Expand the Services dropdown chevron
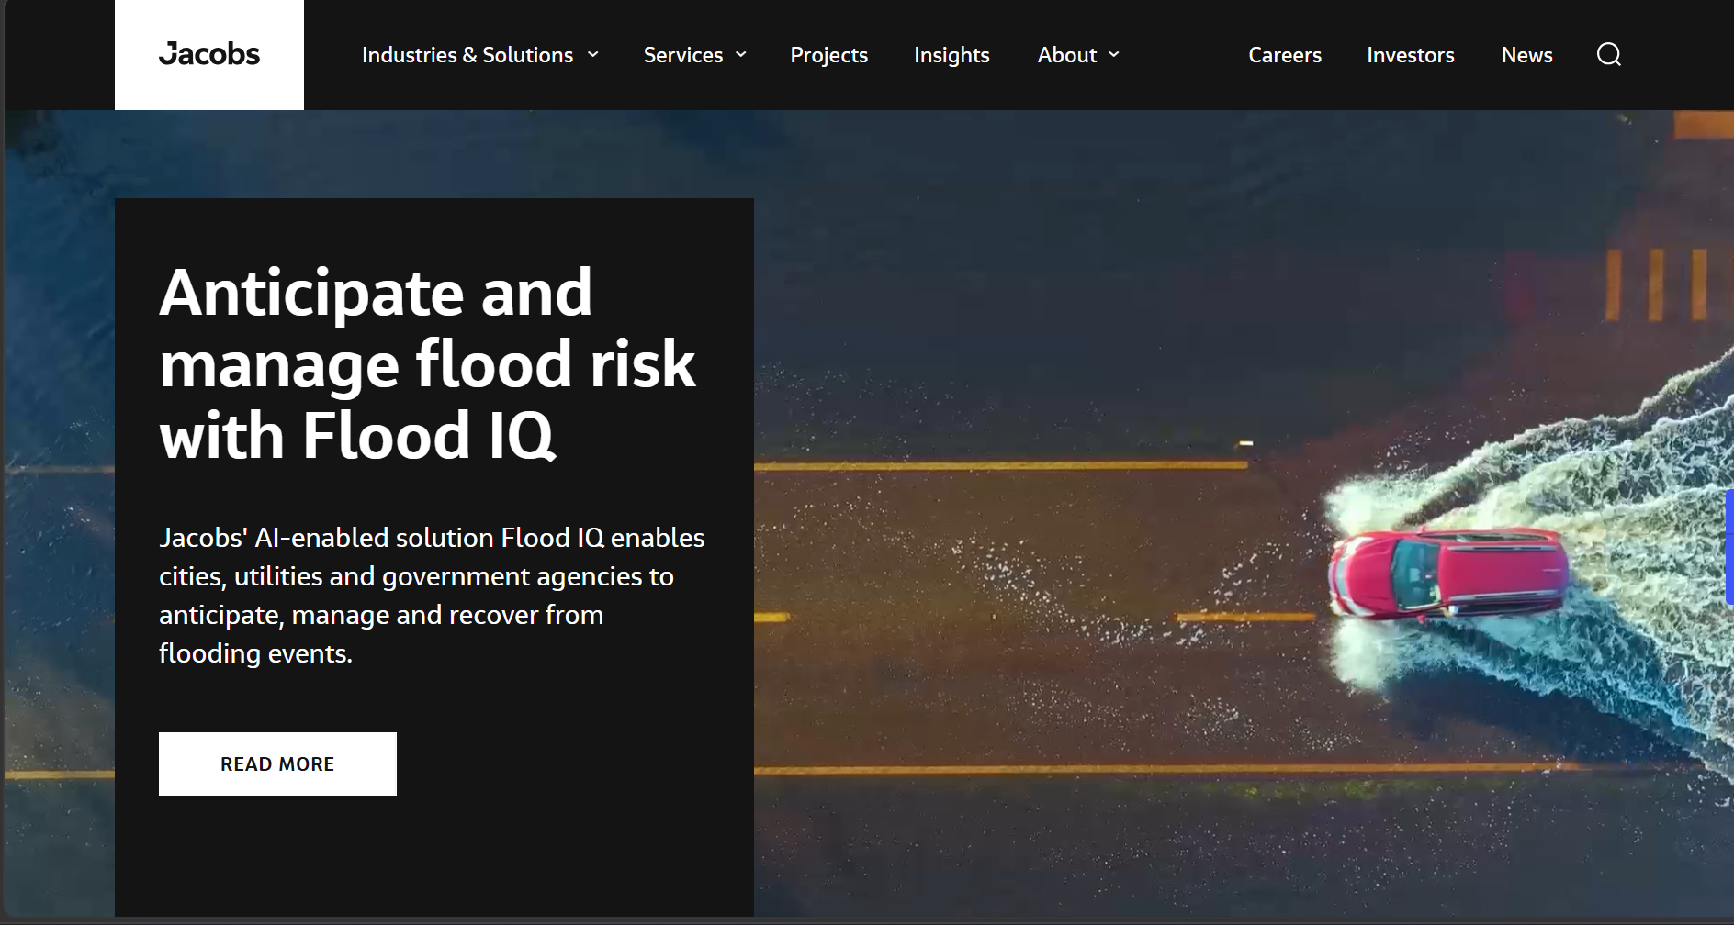This screenshot has height=925, width=1734. pyautogui.click(x=741, y=55)
